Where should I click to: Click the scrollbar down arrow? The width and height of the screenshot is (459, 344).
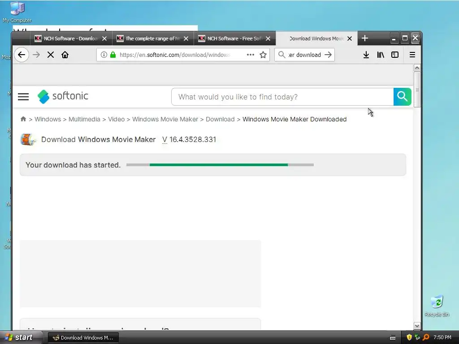click(417, 326)
